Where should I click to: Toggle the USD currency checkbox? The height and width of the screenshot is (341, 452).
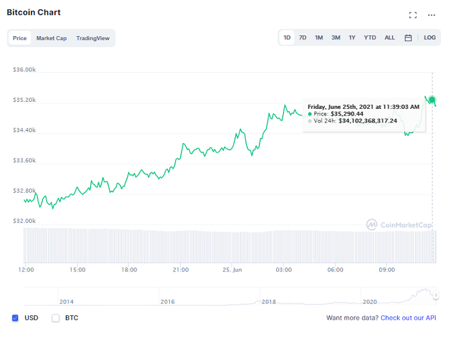(15, 318)
